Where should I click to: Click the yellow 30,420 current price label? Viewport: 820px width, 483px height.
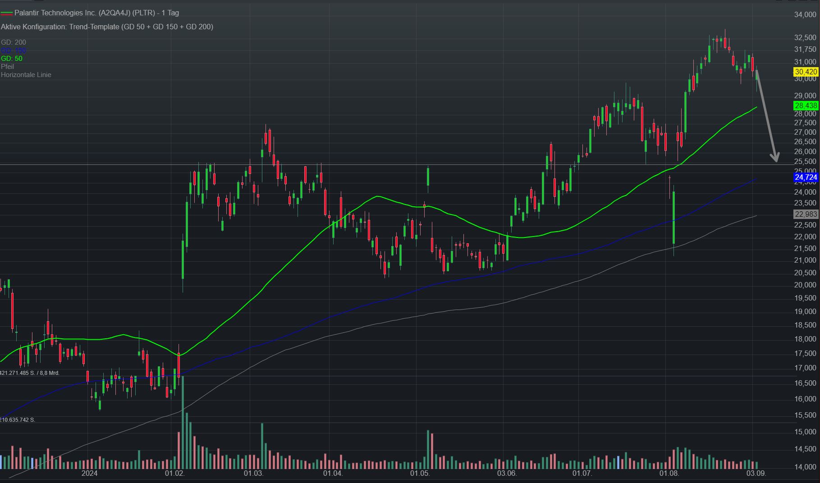coord(806,72)
